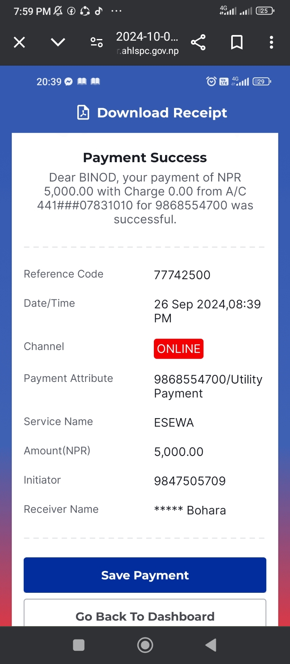The image size is (290, 664).
Task: Tap the share icon in toolbar
Action: click(198, 42)
